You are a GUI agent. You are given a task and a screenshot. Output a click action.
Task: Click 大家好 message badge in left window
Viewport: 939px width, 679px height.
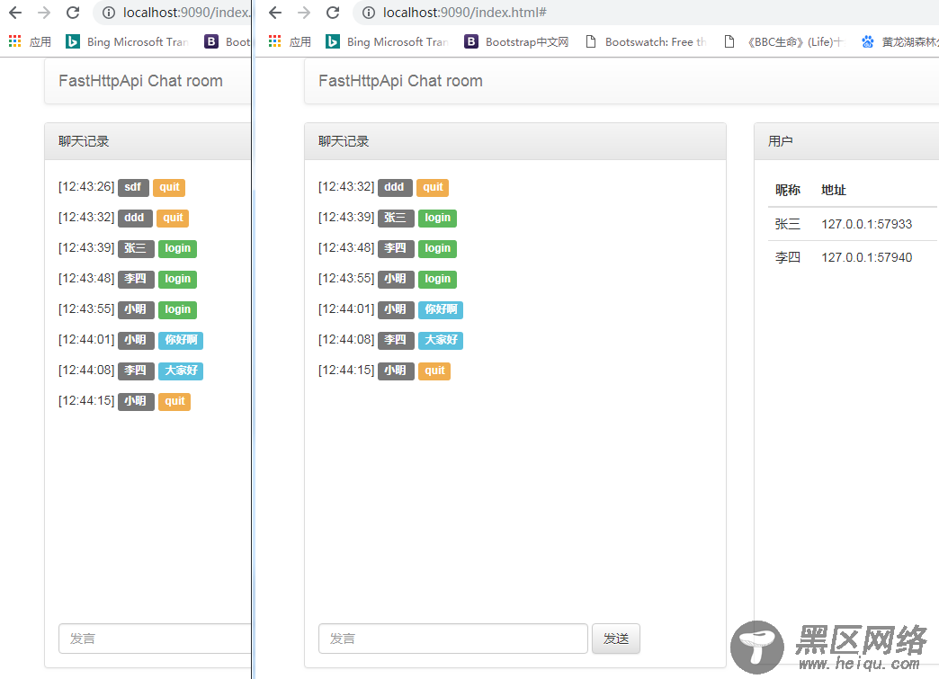(181, 370)
